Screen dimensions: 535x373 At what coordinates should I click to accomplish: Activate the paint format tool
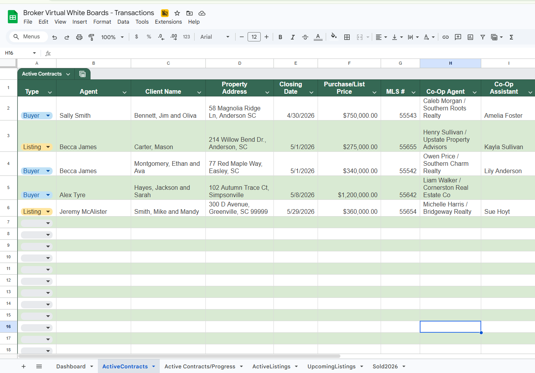92,37
